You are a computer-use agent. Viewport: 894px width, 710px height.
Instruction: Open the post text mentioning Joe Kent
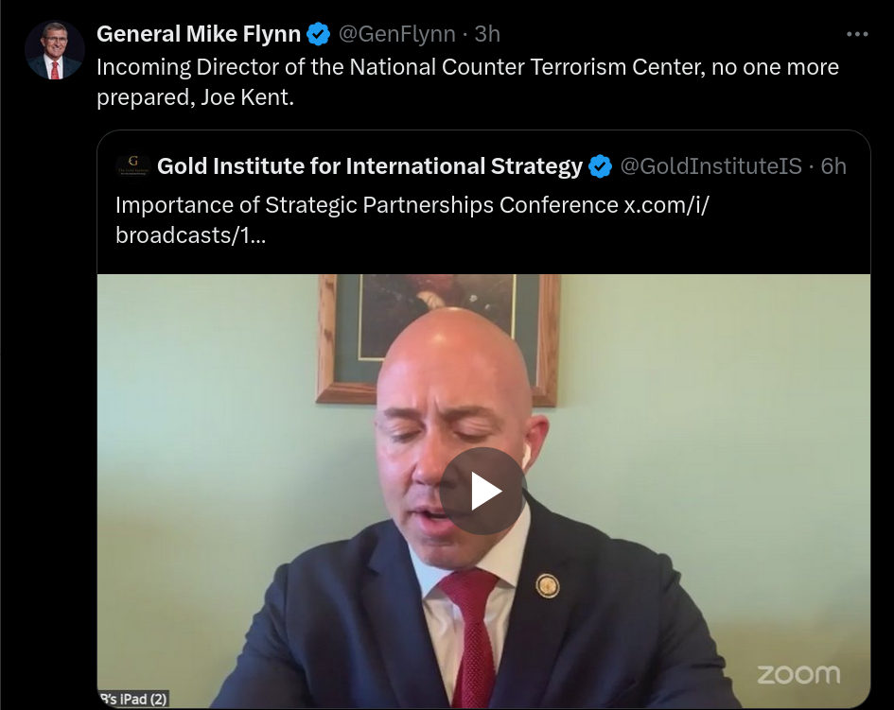coord(467,82)
